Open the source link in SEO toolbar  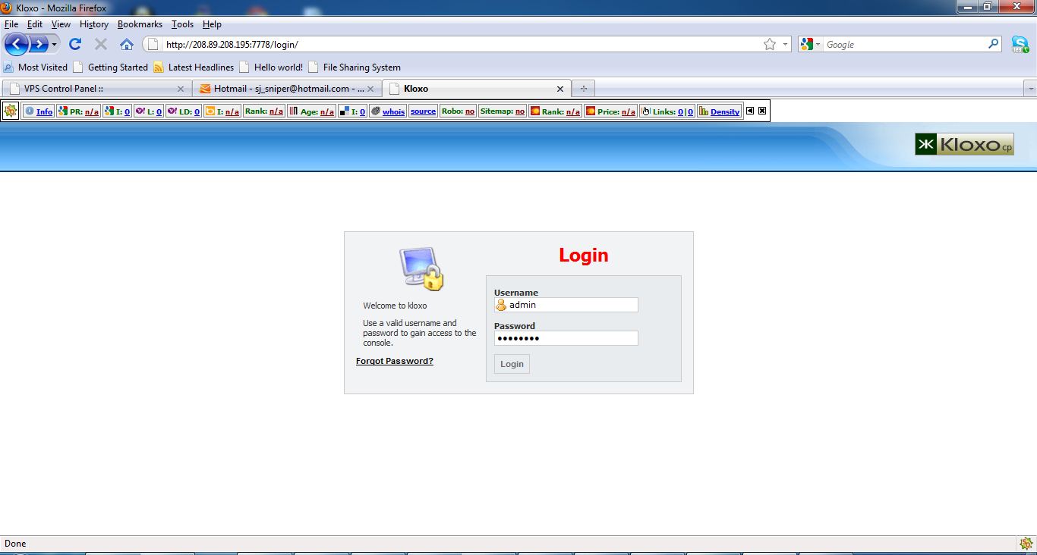423,112
